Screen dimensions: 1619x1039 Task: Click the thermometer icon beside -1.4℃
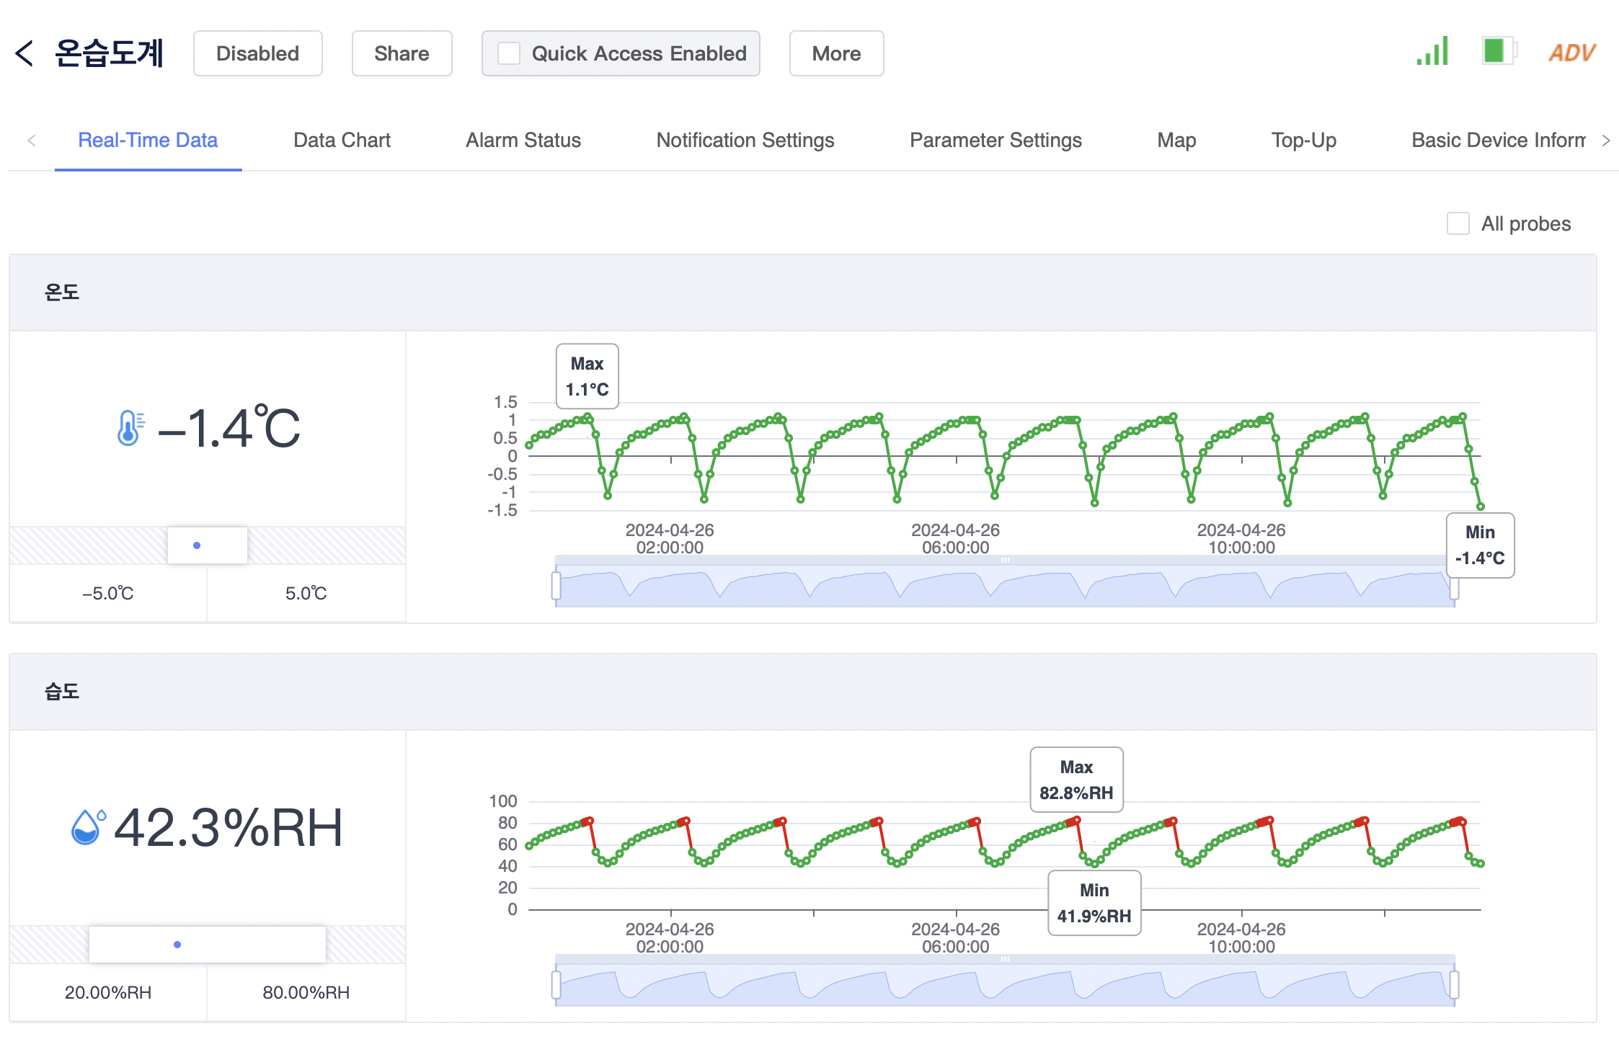[130, 428]
